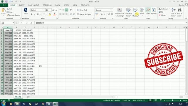Viewport: 188px width, 106px height.
Task: Open Windows Start button
Action: pyautogui.click(x=4, y=104)
